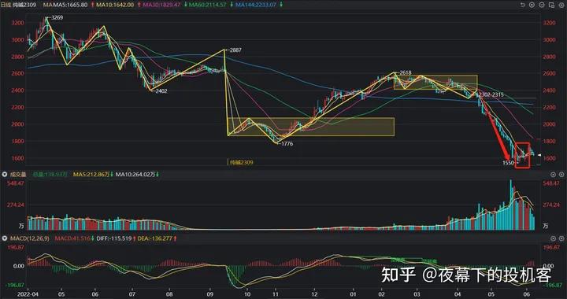The width and height of the screenshot is (567, 299).
Task: Click the right circular icon on the 成交量 panel's right edge
Action: pos(561,175)
